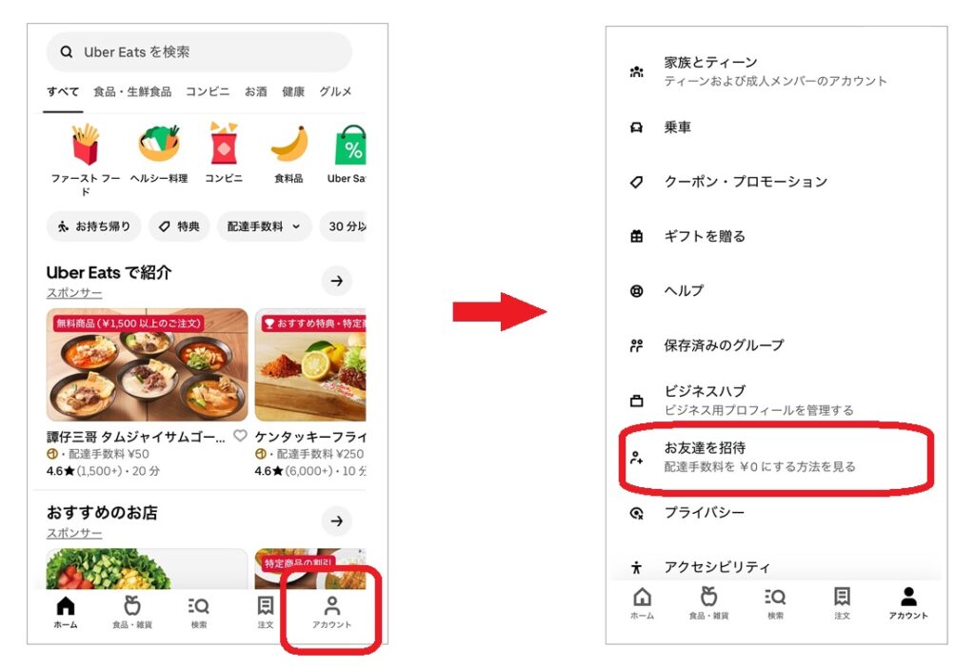The width and height of the screenshot is (975, 667).
Task: Tap the 注文 orders icon in right screen
Action: [x=842, y=603]
